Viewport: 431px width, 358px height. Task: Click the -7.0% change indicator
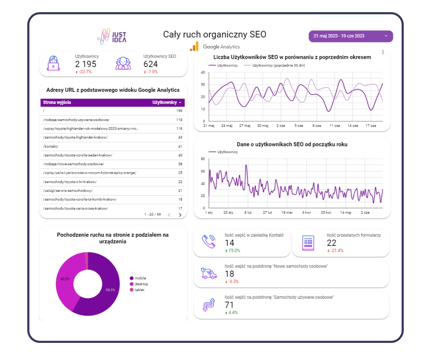[x=151, y=72]
